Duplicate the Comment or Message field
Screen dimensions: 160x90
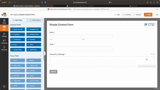pyautogui.click(x=151, y=54)
